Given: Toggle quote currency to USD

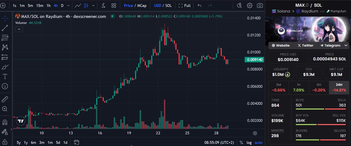Looking at the screenshot, I should pos(158,6).
